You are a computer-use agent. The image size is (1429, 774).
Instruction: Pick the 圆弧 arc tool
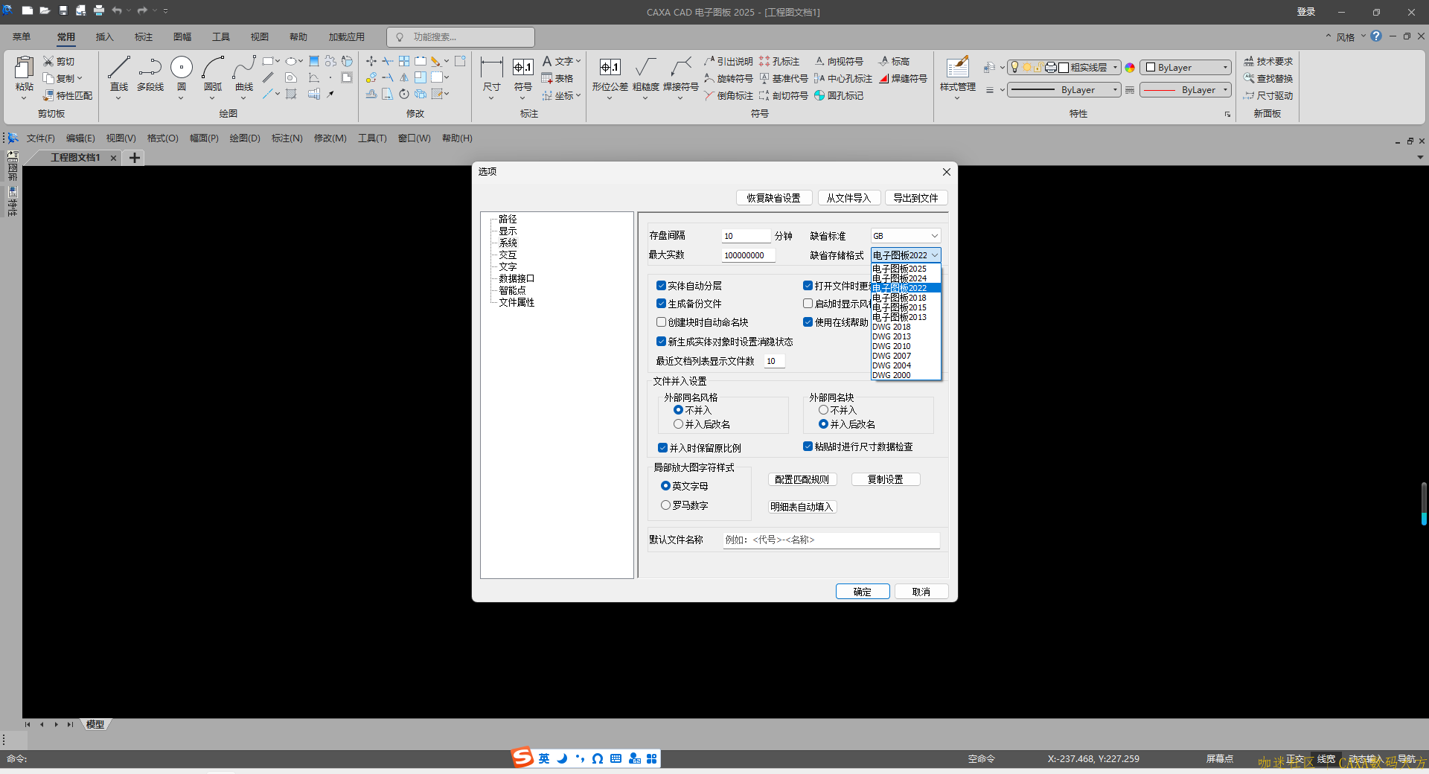pyautogui.click(x=213, y=74)
